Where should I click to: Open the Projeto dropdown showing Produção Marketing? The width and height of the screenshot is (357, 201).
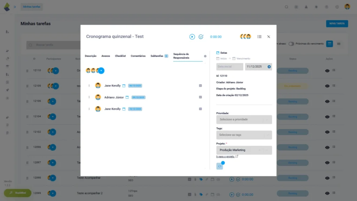(x=244, y=150)
